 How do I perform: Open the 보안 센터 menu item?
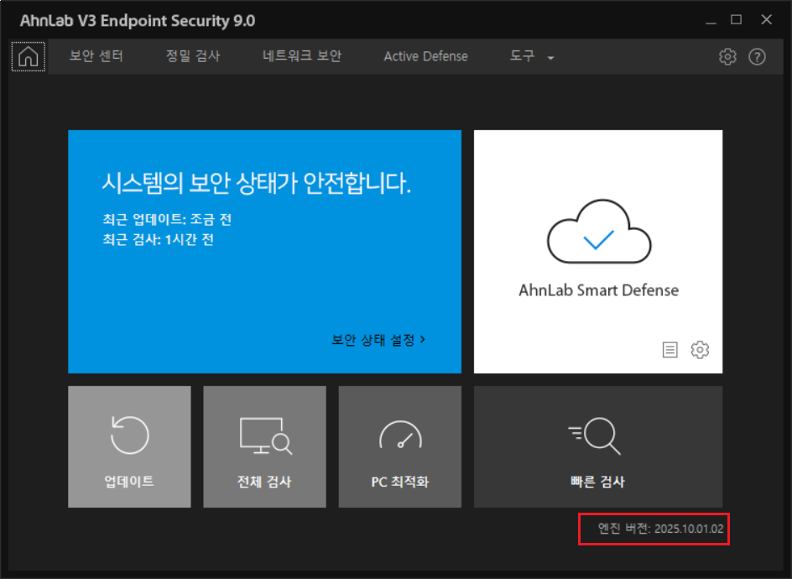point(96,56)
